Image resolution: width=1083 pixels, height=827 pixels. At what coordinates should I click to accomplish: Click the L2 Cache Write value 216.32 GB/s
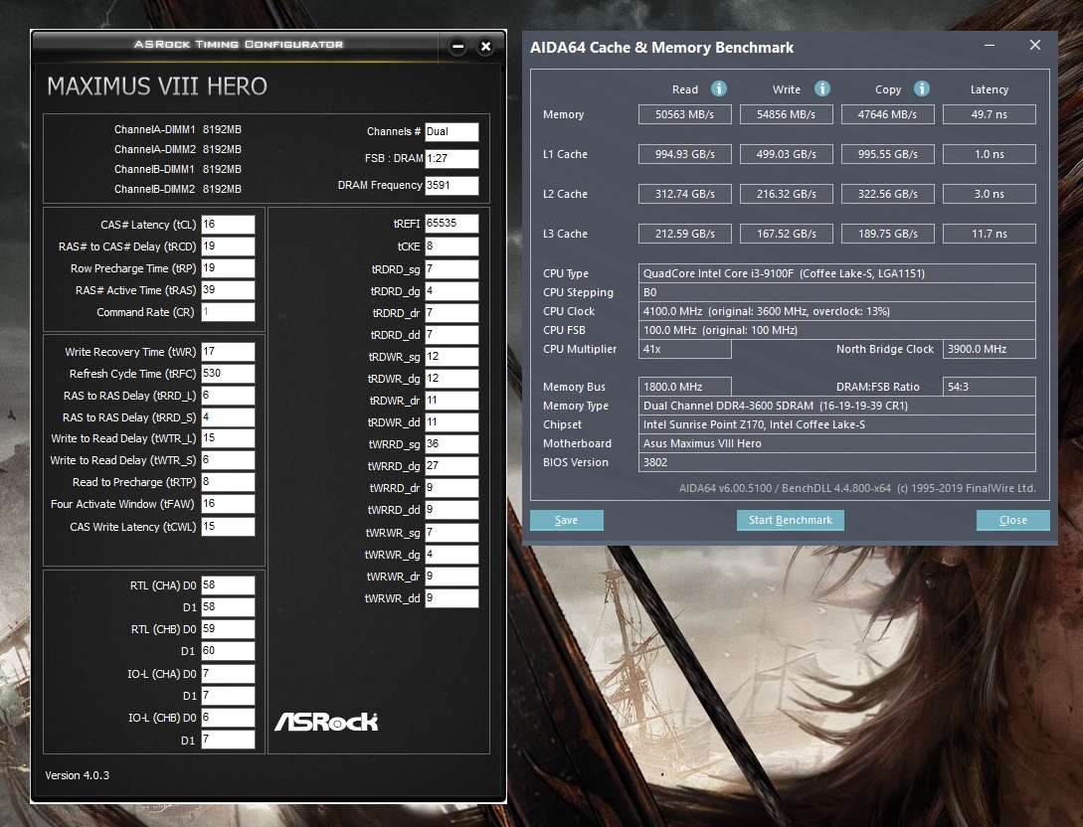[x=786, y=194]
